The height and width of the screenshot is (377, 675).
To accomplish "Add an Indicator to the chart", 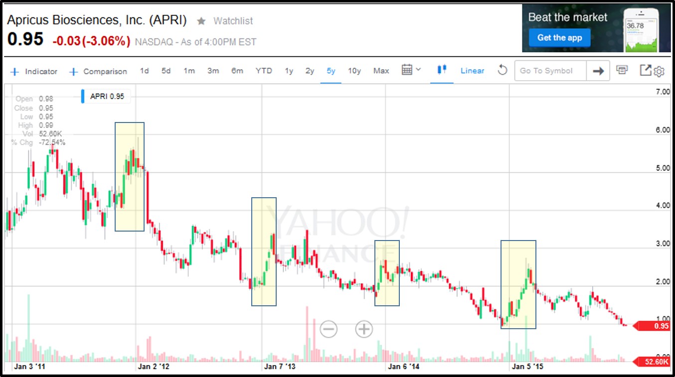I will point(34,71).
